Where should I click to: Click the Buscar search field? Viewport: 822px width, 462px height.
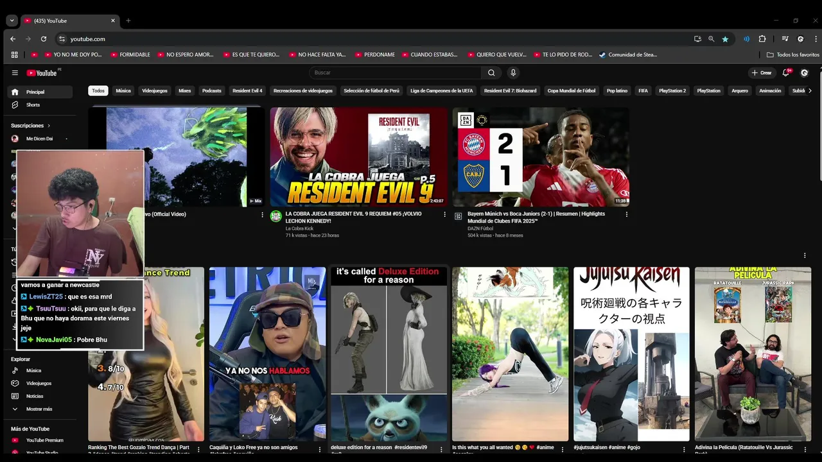tap(395, 73)
